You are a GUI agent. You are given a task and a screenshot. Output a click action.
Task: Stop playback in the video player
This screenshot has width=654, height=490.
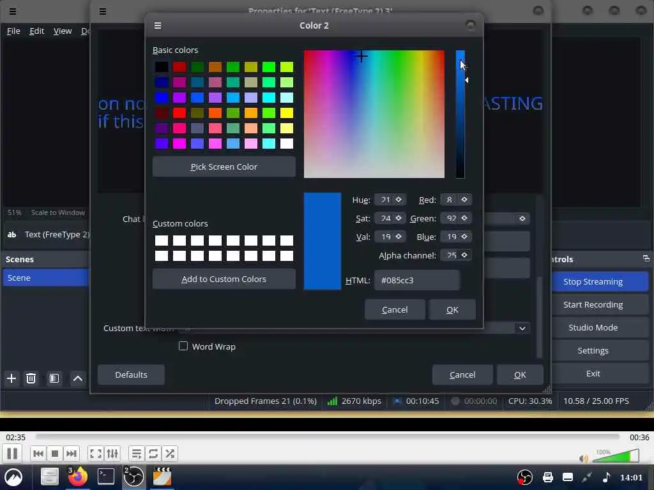[55, 454]
